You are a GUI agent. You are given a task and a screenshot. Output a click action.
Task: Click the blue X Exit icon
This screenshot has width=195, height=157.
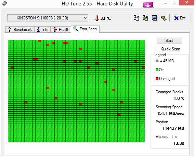tap(176, 18)
